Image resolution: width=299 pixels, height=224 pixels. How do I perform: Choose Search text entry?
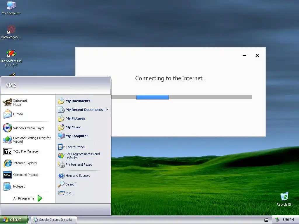71,184
